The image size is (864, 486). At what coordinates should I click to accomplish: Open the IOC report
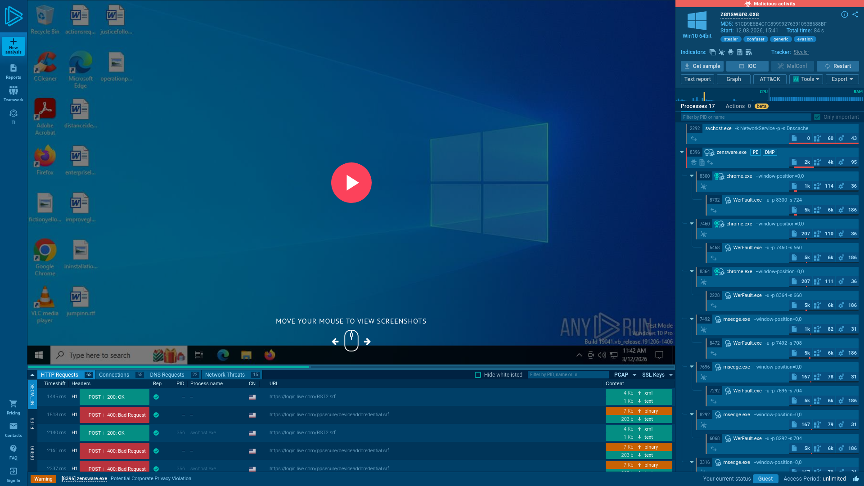click(747, 66)
